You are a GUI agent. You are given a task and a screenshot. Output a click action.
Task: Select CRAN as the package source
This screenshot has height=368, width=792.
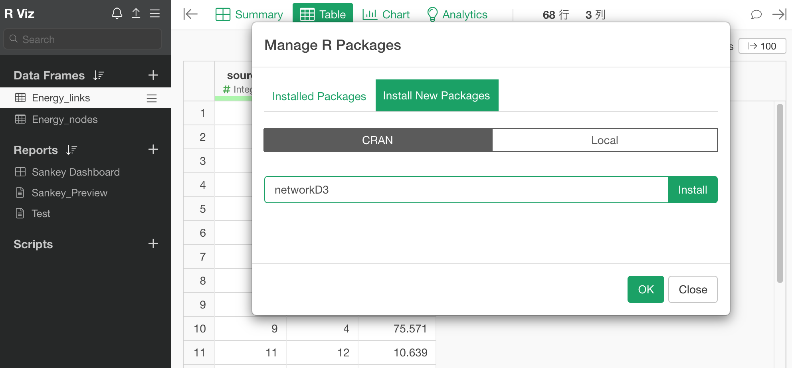pos(378,140)
